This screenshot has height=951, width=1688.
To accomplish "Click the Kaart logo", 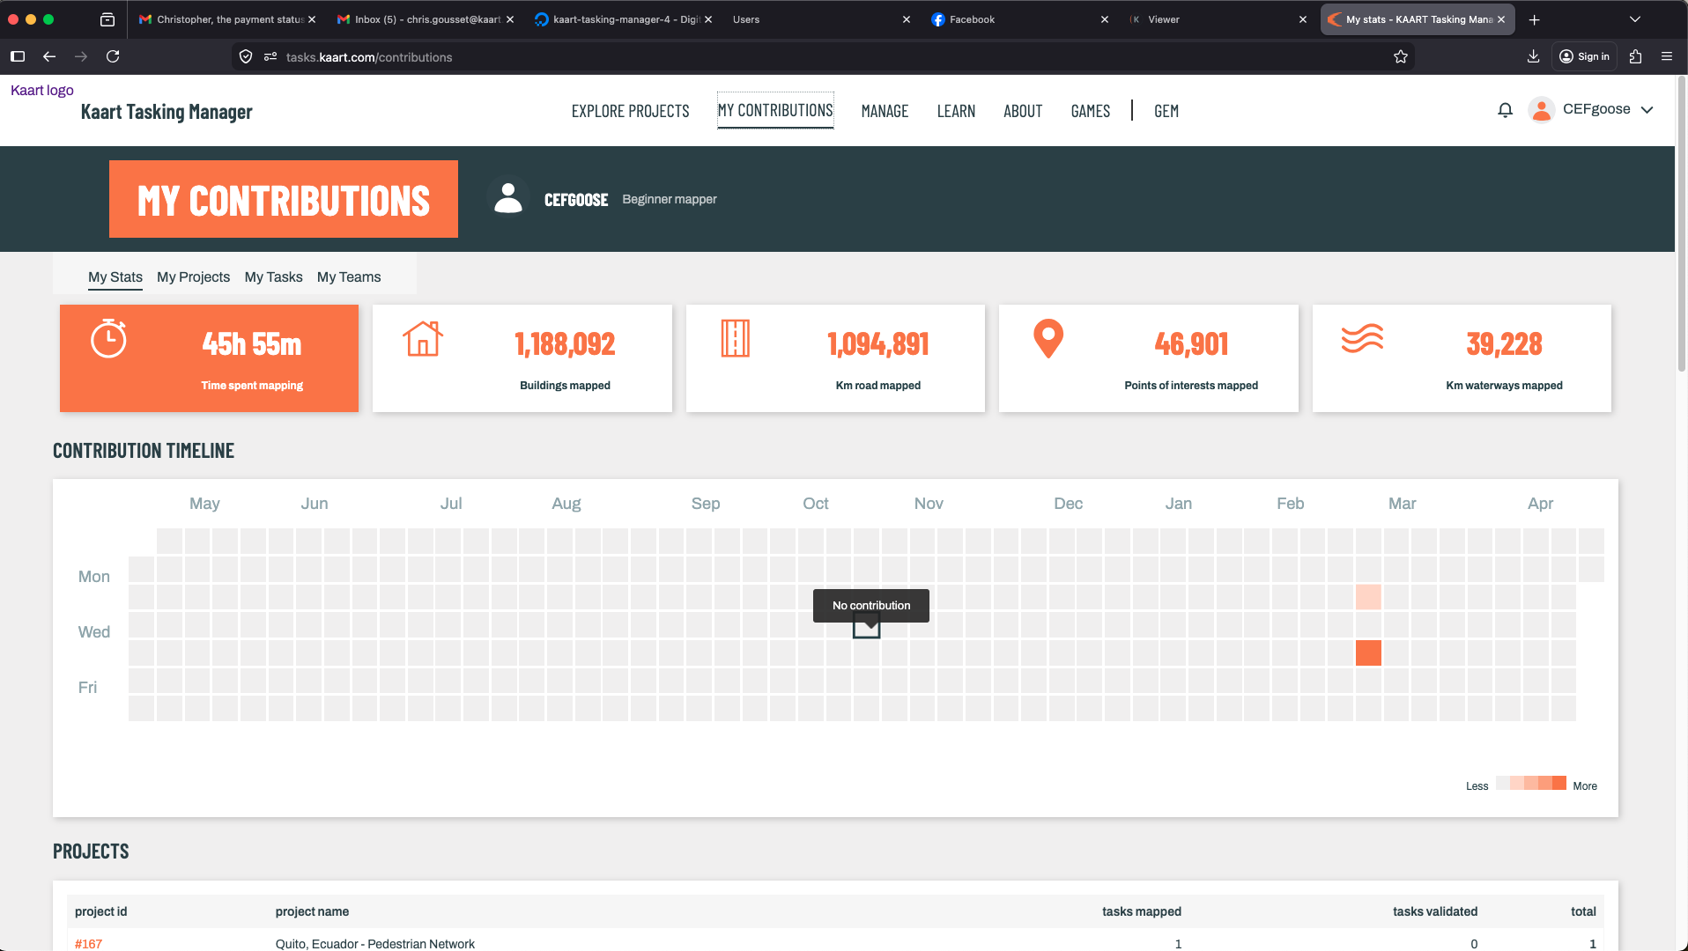I will (41, 89).
